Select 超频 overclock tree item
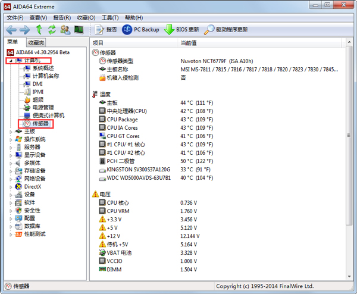 click(34, 99)
